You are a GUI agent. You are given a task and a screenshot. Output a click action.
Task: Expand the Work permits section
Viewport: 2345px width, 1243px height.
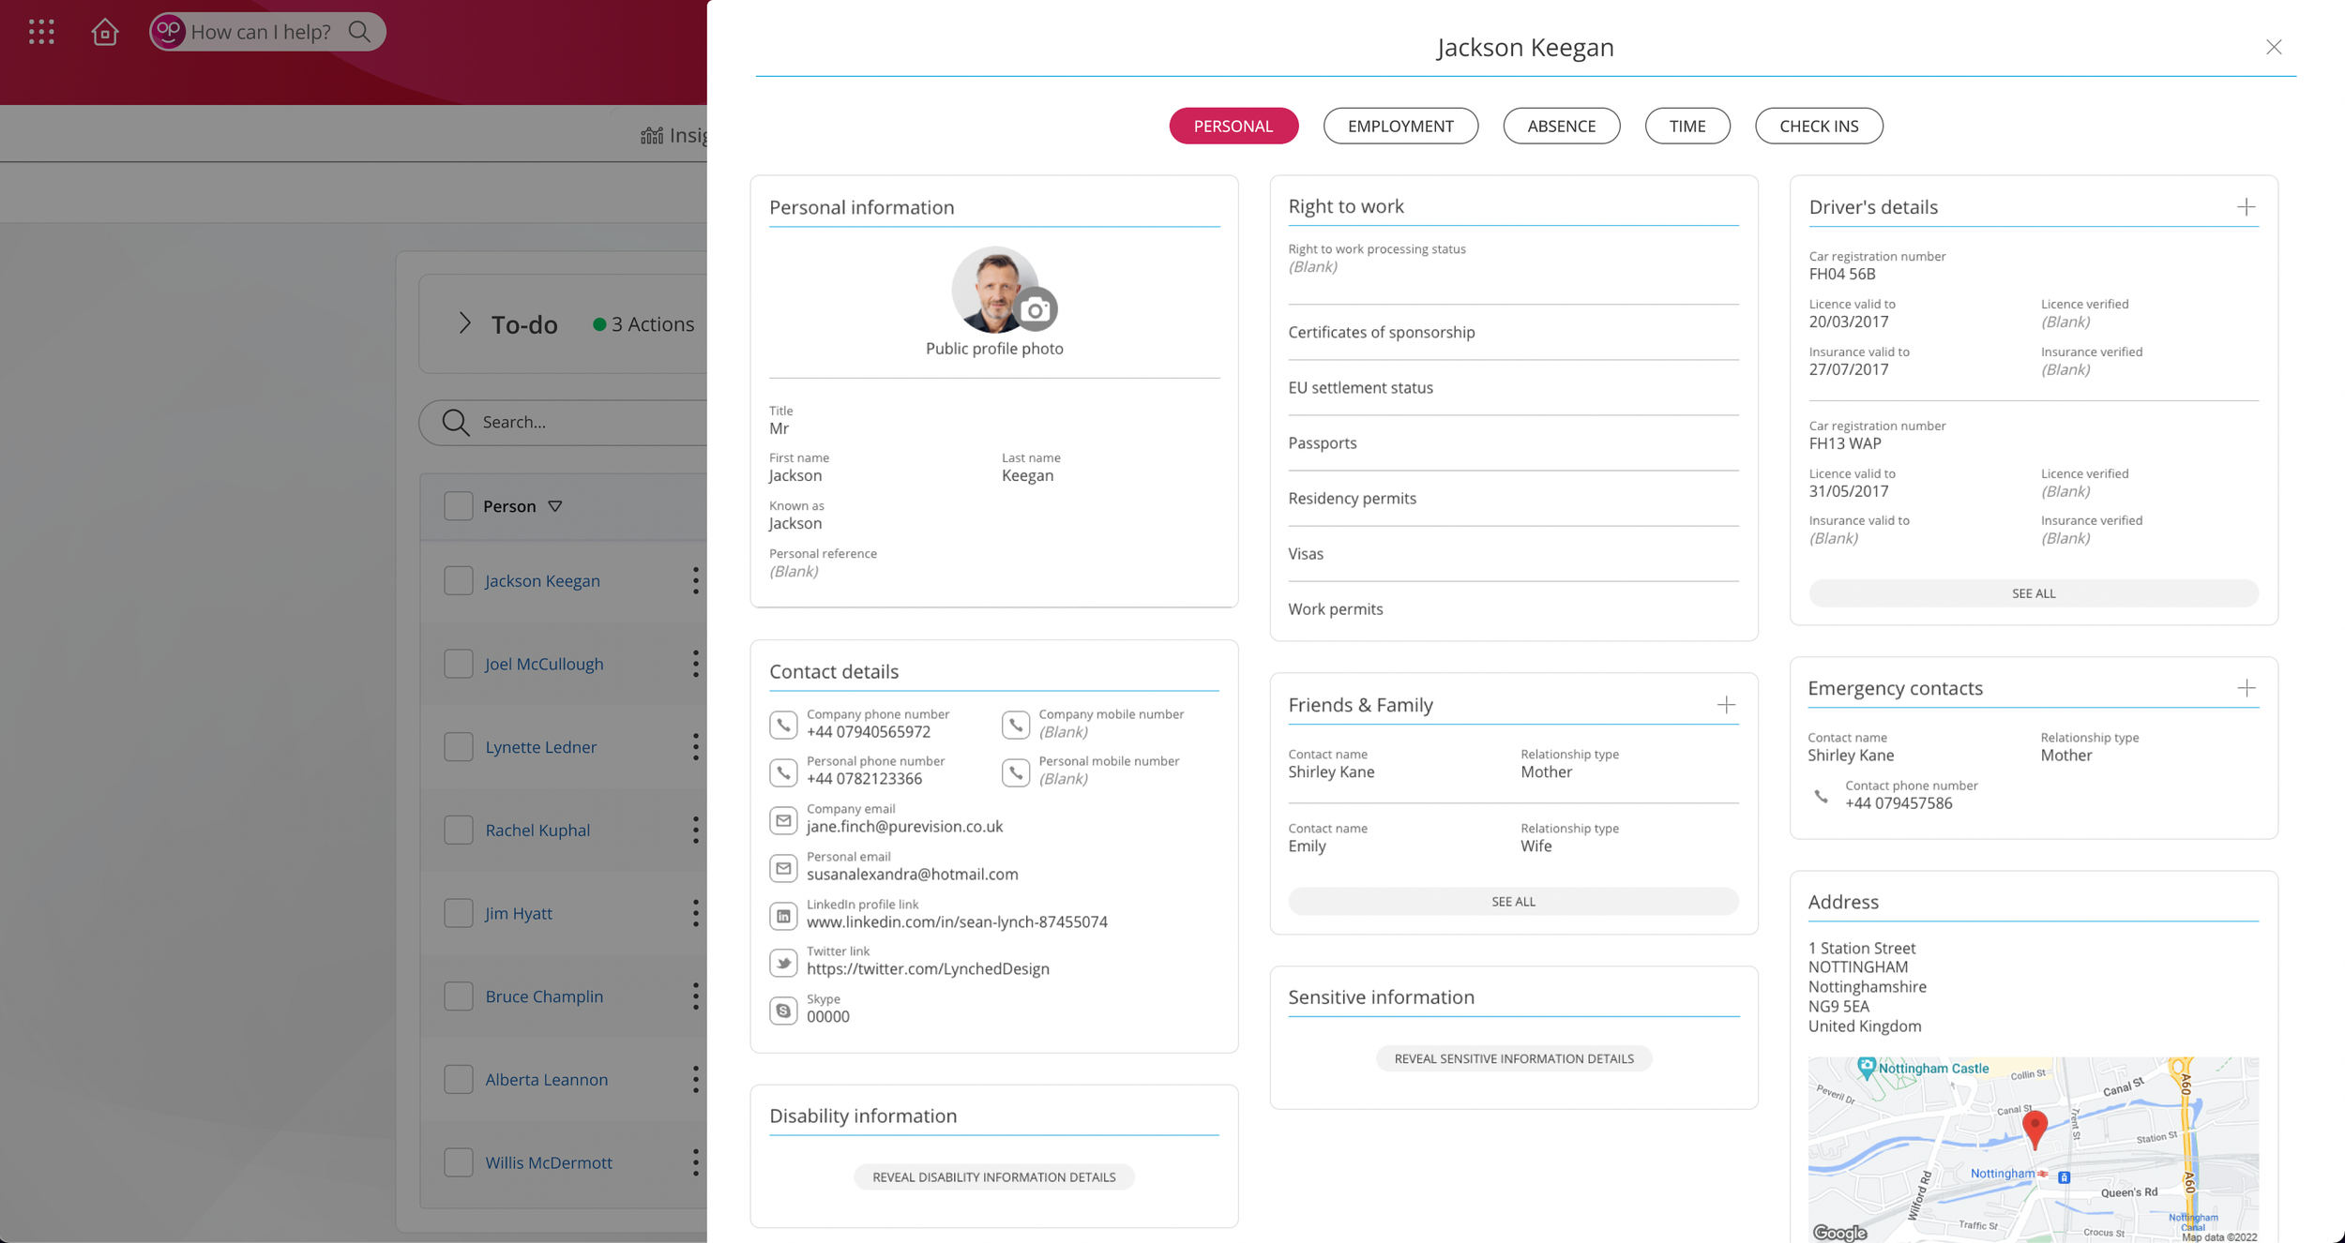coord(1513,609)
